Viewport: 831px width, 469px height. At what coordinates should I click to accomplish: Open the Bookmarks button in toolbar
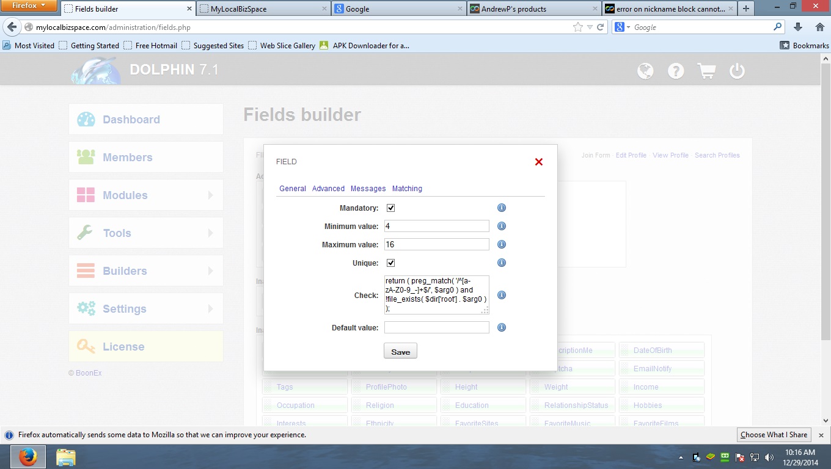(805, 45)
